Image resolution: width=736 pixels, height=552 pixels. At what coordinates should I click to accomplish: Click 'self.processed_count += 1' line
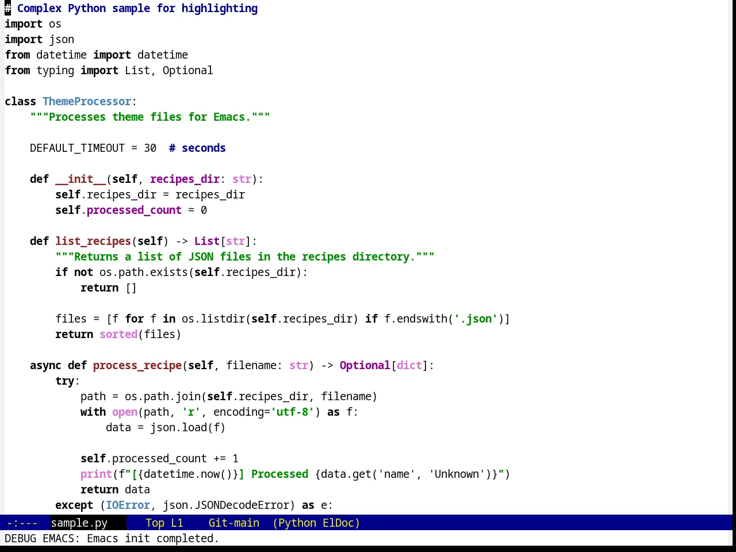click(x=159, y=458)
